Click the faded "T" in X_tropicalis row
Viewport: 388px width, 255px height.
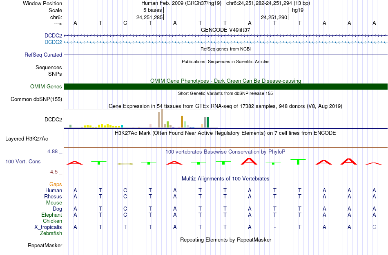point(125,227)
